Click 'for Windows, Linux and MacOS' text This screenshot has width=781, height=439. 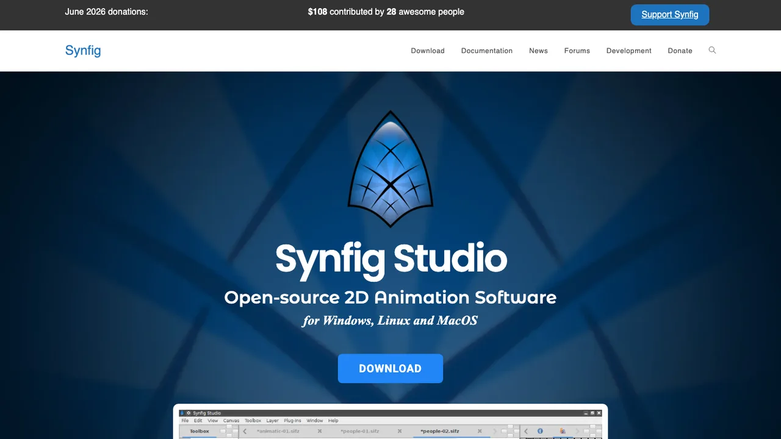[390, 320]
